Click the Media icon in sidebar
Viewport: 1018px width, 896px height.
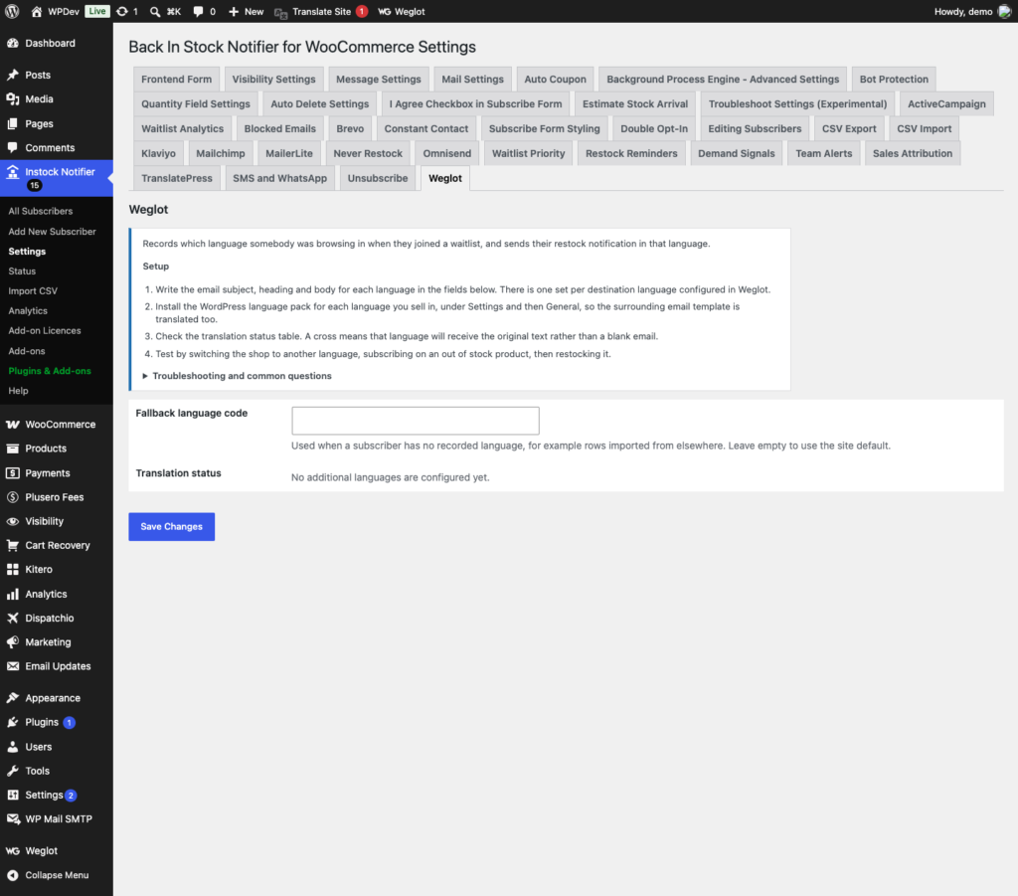(x=12, y=98)
